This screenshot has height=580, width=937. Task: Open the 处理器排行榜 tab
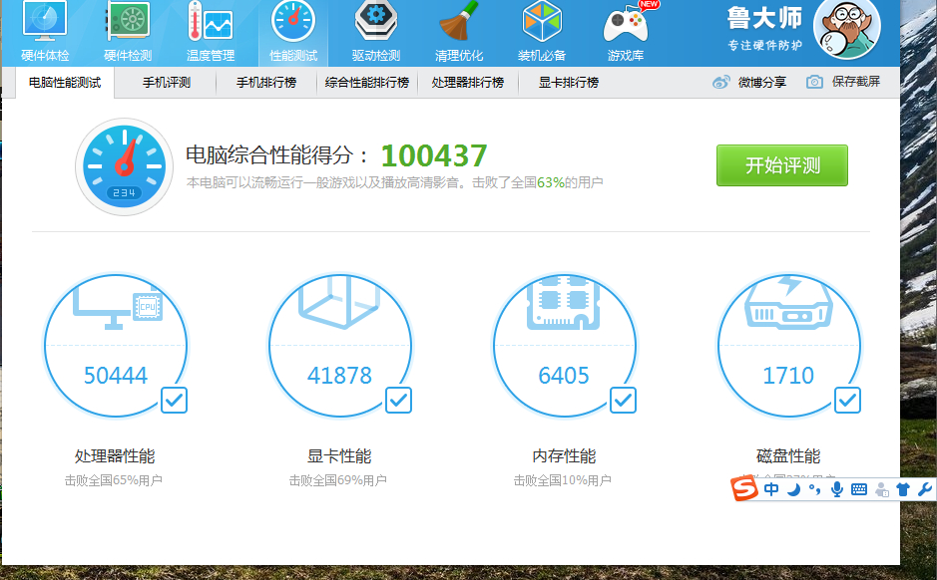click(x=468, y=83)
